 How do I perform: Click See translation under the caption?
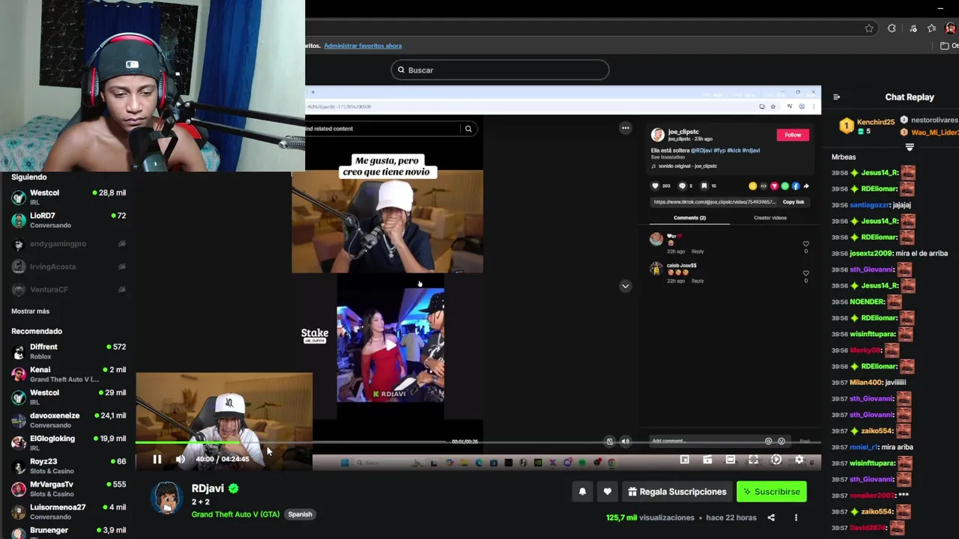pos(666,157)
